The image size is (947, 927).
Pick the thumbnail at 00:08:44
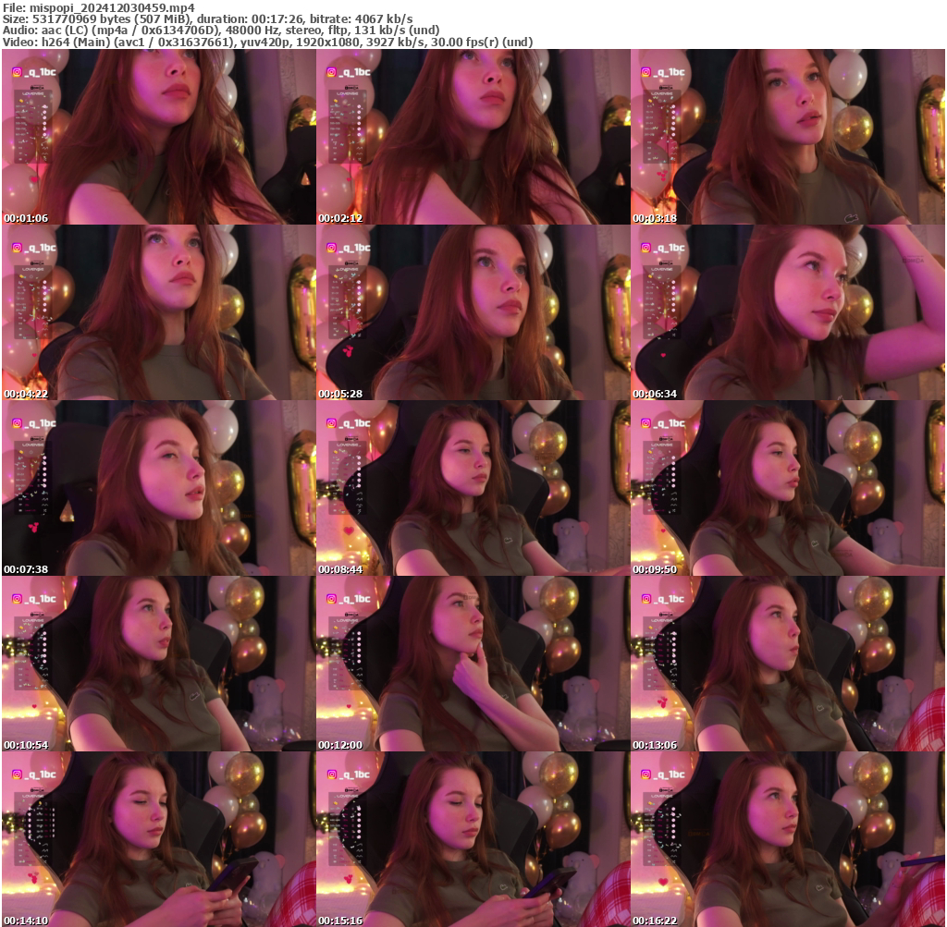coord(473,488)
